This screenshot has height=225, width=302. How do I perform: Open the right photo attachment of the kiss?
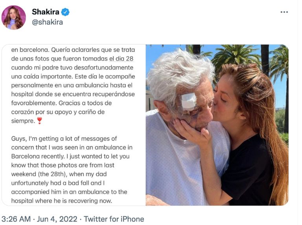[217, 125]
